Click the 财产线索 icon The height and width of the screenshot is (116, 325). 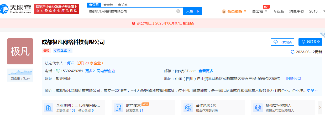(x=118, y=108)
